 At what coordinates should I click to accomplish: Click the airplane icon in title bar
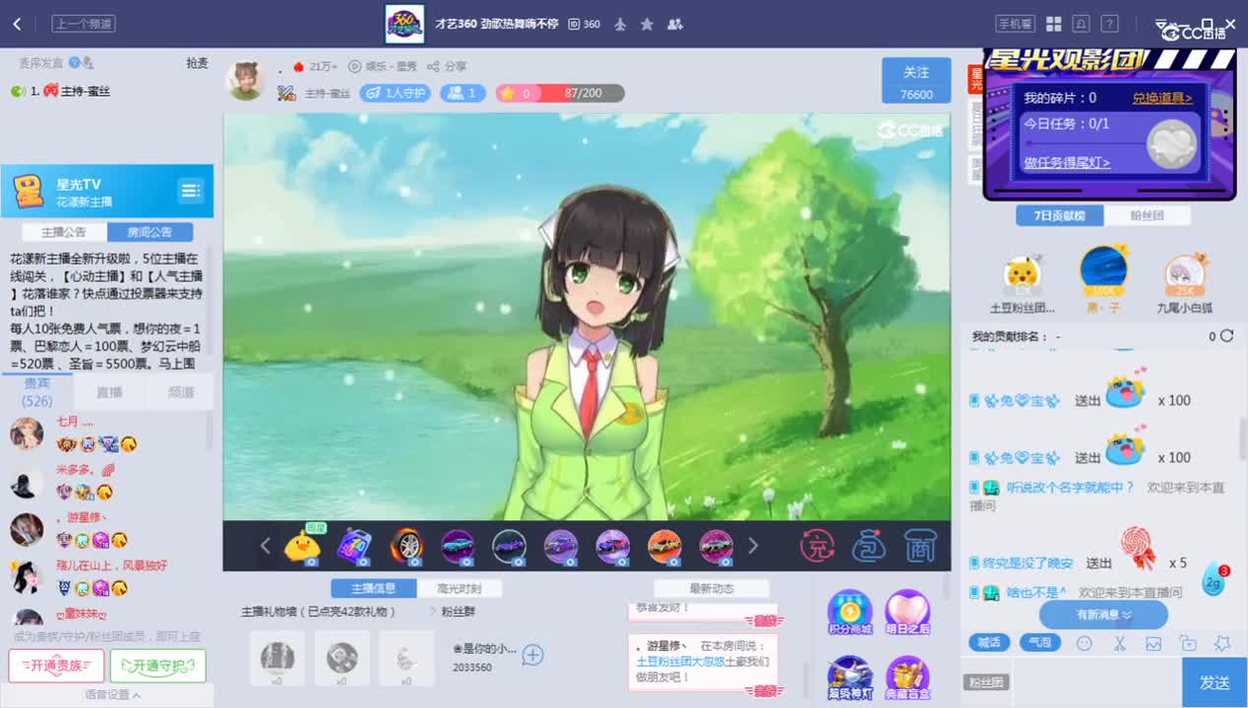point(620,24)
